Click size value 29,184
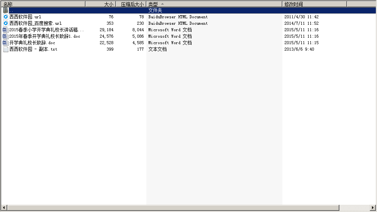The image size is (377, 212). pyautogui.click(x=106, y=30)
